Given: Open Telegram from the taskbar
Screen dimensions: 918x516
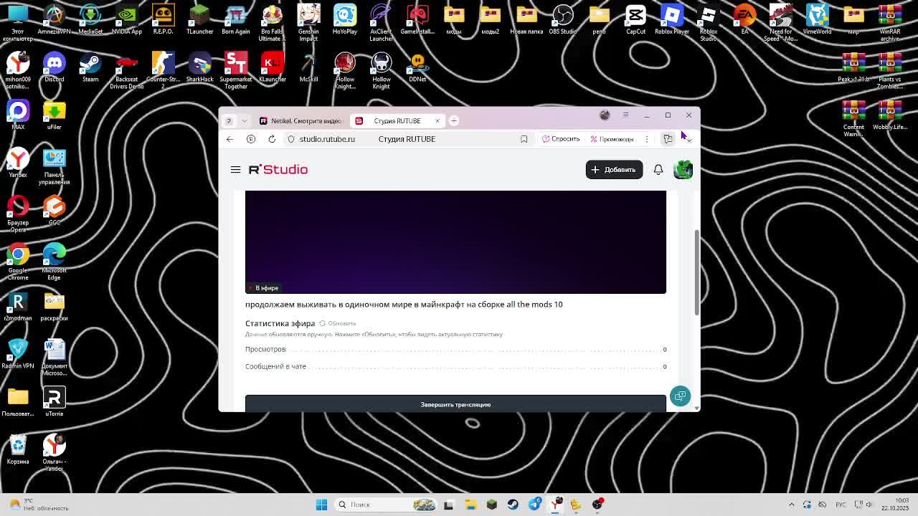Looking at the screenshot, I should click(534, 505).
